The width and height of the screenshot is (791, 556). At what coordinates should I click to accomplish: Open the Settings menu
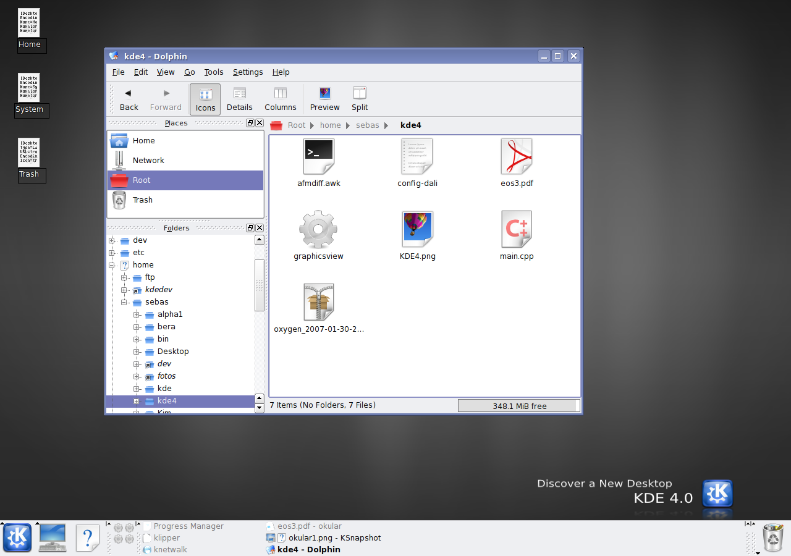click(248, 72)
